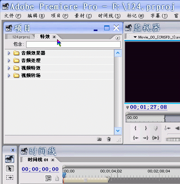Open the 编辑 (E) menu
This screenshot has width=180, height=184.
click(36, 16)
